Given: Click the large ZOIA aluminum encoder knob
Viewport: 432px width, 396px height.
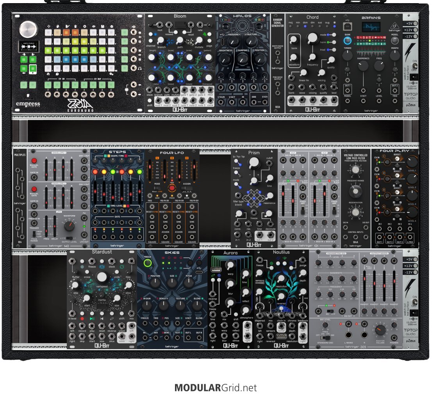Looking at the screenshot, I should click(28, 29).
